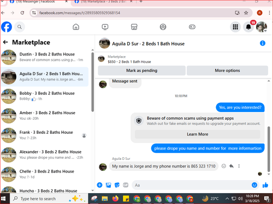The width and height of the screenshot is (273, 204).
Task: Open Dustin 3 Beds 2 Baths conversation
Action: tap(45, 57)
